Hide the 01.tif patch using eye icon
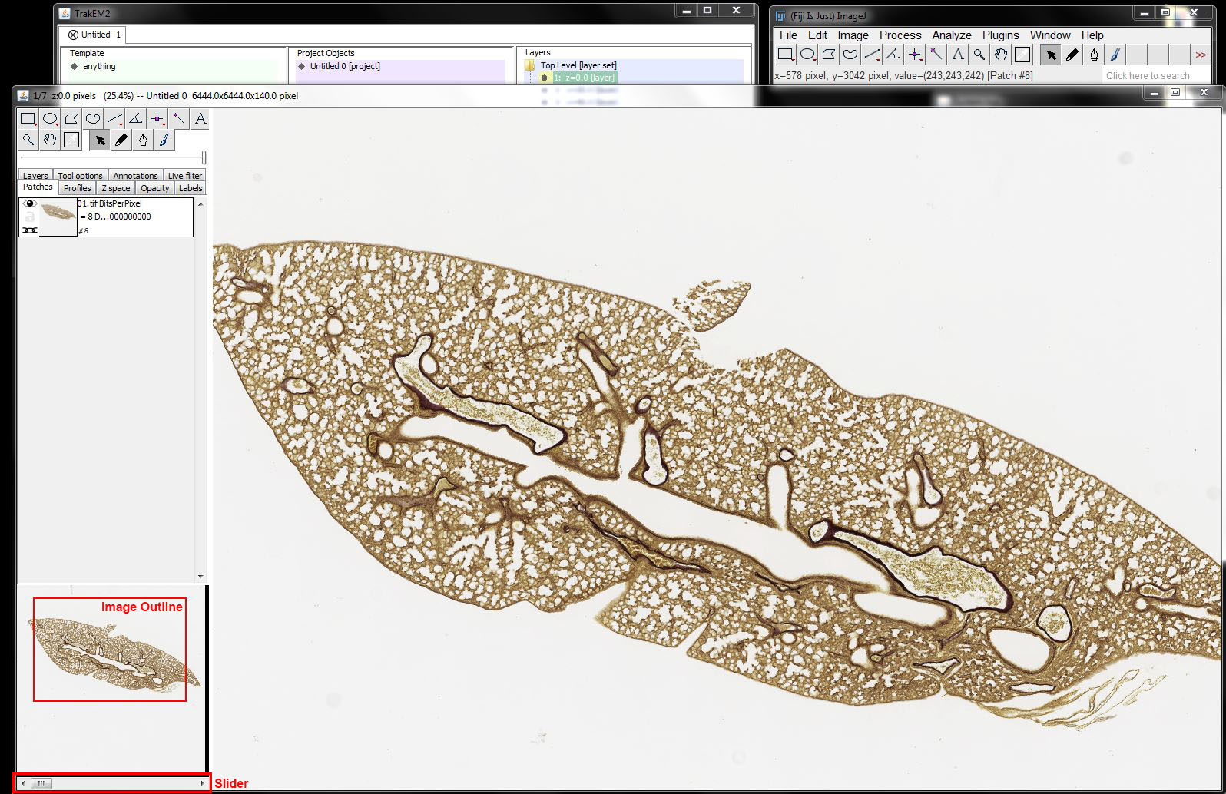 tap(30, 204)
